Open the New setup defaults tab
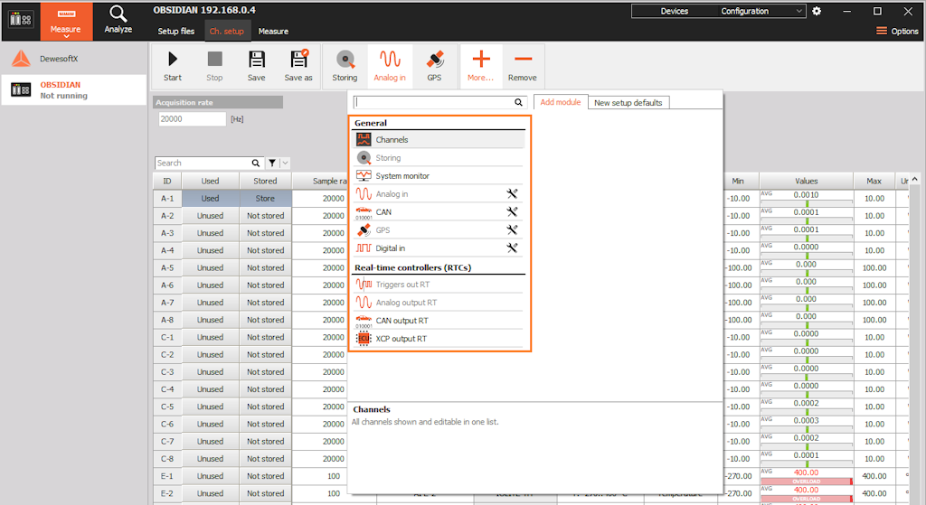926x505 pixels. (x=628, y=103)
